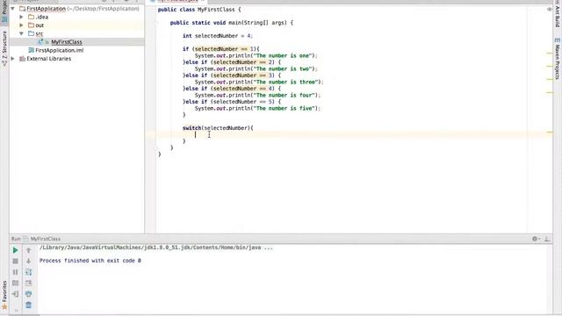Click the Exit icon in Run panel

(15, 294)
